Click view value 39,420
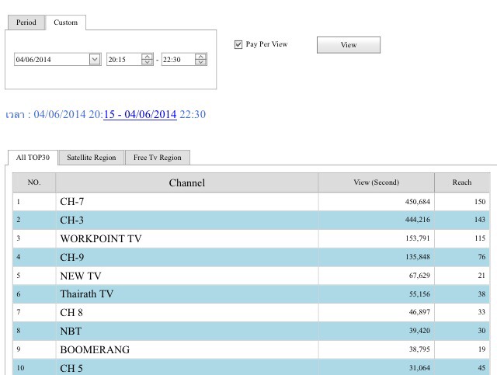The height and width of the screenshot is (375, 497). tap(419, 332)
